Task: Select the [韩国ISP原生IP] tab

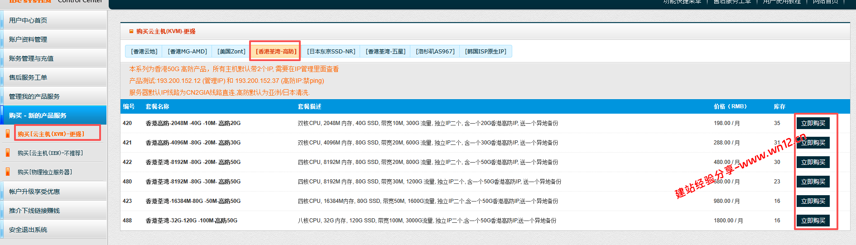Action: pos(486,52)
